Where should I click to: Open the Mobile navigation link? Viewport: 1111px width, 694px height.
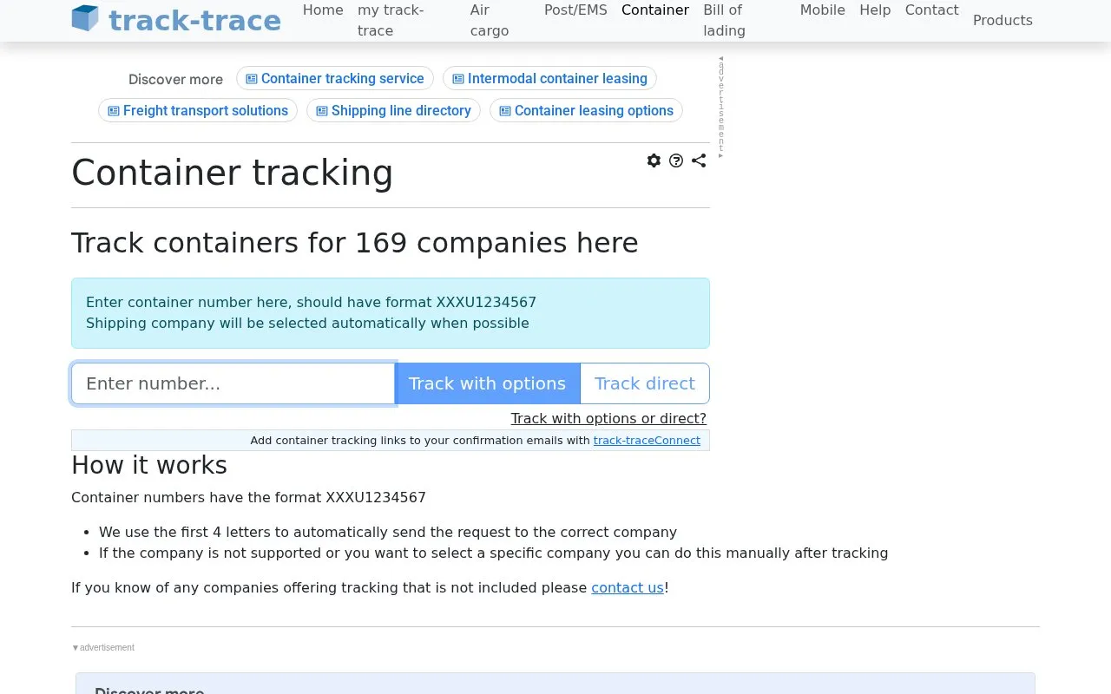[823, 10]
